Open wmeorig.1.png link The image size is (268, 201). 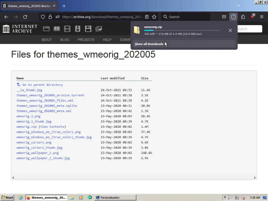[28, 116]
